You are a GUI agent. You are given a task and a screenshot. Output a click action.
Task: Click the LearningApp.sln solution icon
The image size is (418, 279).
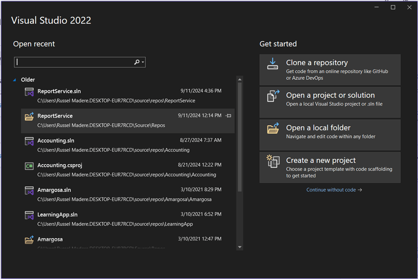click(x=29, y=215)
